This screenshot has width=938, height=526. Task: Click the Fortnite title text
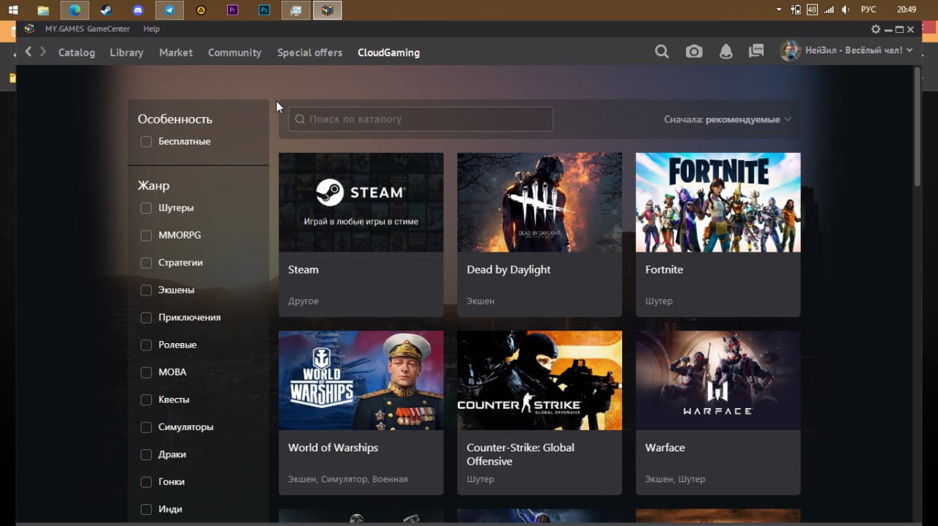(664, 270)
